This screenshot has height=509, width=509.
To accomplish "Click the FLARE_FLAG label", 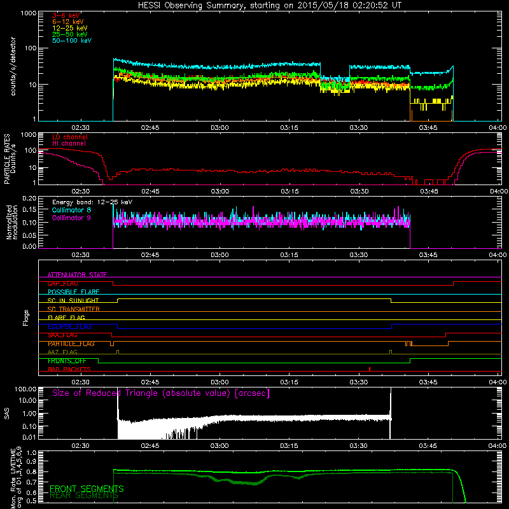I will coord(66,317).
